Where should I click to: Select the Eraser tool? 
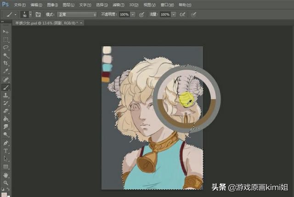[6, 111]
